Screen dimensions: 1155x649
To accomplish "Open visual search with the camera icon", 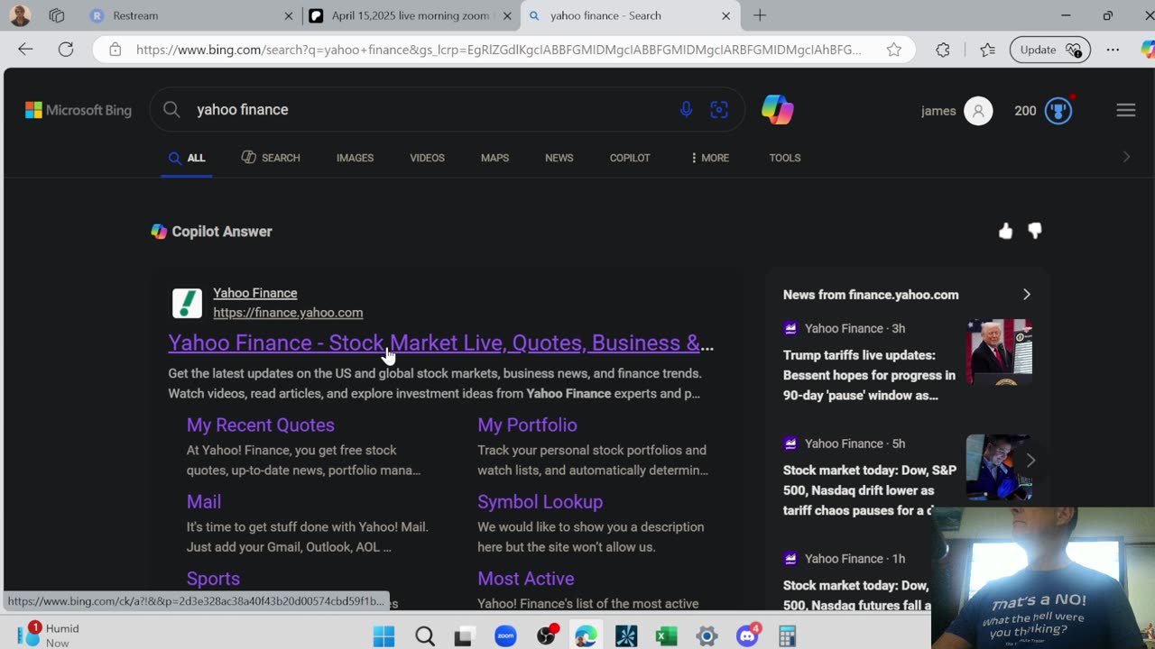I will 719,110.
